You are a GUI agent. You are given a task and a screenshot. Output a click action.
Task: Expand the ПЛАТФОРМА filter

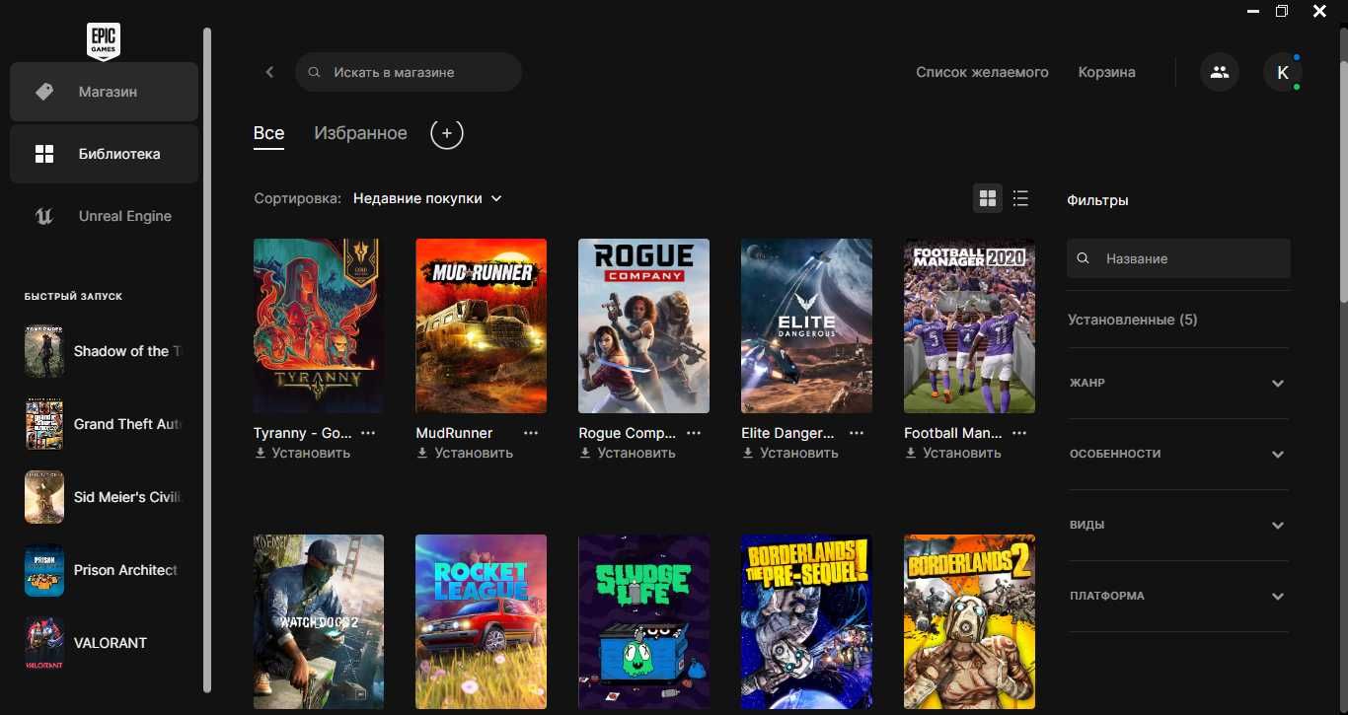pos(1178,596)
